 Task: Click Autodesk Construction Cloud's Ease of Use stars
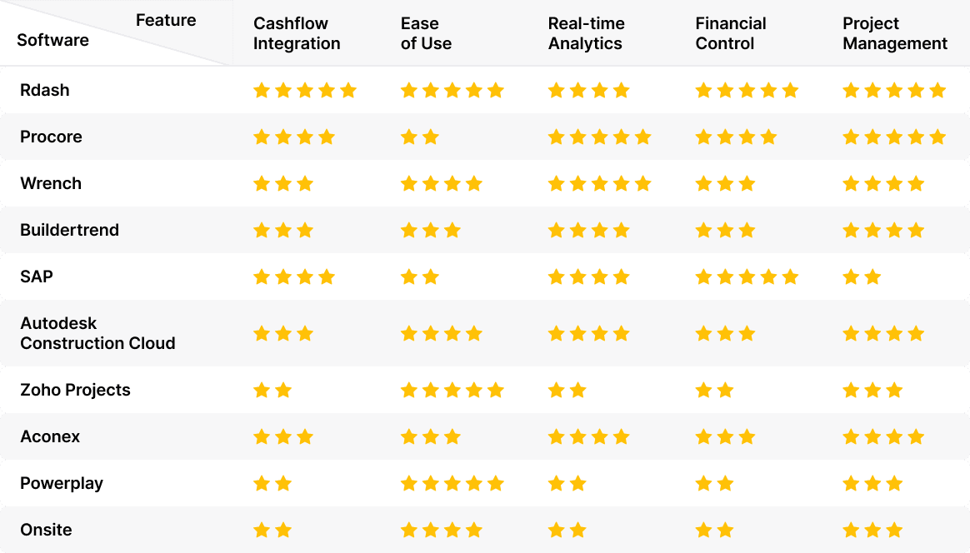pos(441,333)
